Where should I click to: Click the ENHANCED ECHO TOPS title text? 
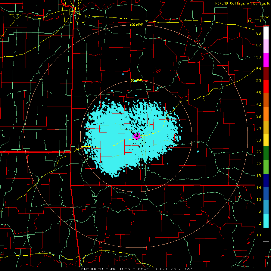pyautogui.click(x=106, y=269)
